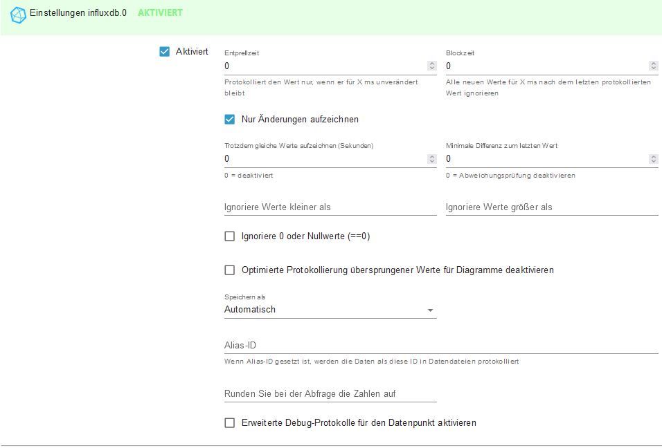
Task: Raise Minimale Differenz value with spinner up
Action: pos(654,156)
